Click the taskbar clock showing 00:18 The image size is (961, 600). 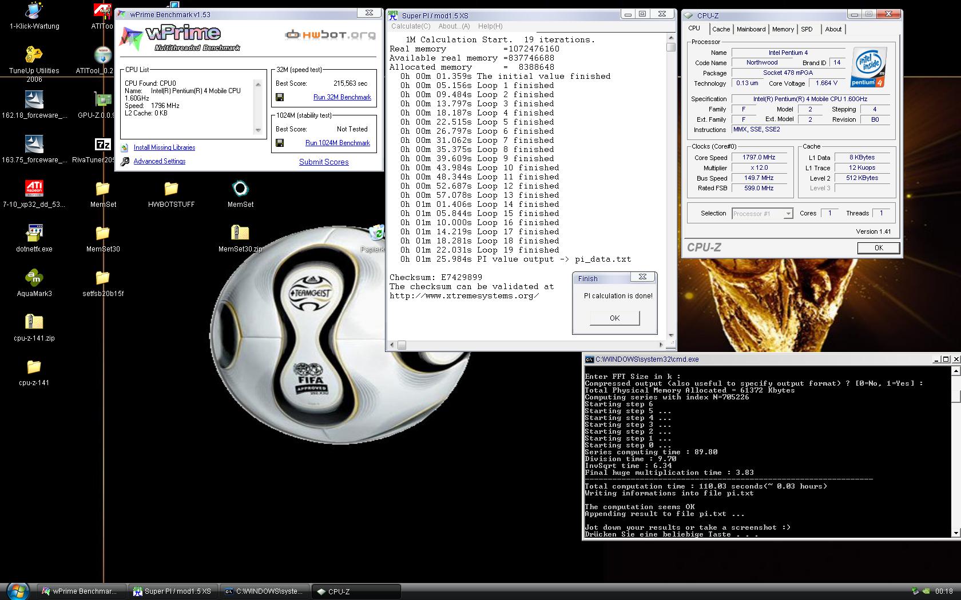pyautogui.click(x=944, y=591)
